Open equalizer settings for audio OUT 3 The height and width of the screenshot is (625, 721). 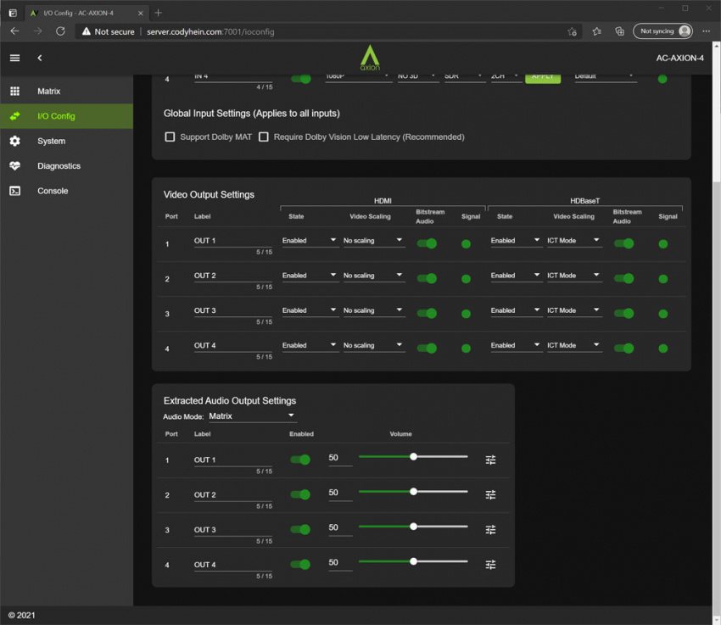click(490, 530)
